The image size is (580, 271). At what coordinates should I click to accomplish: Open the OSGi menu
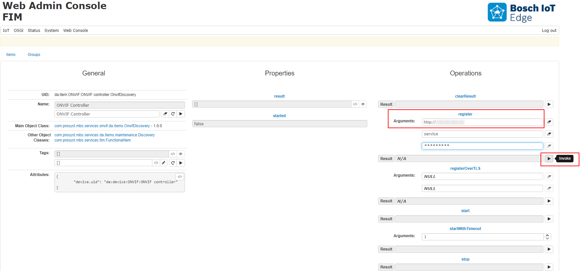[19, 30]
